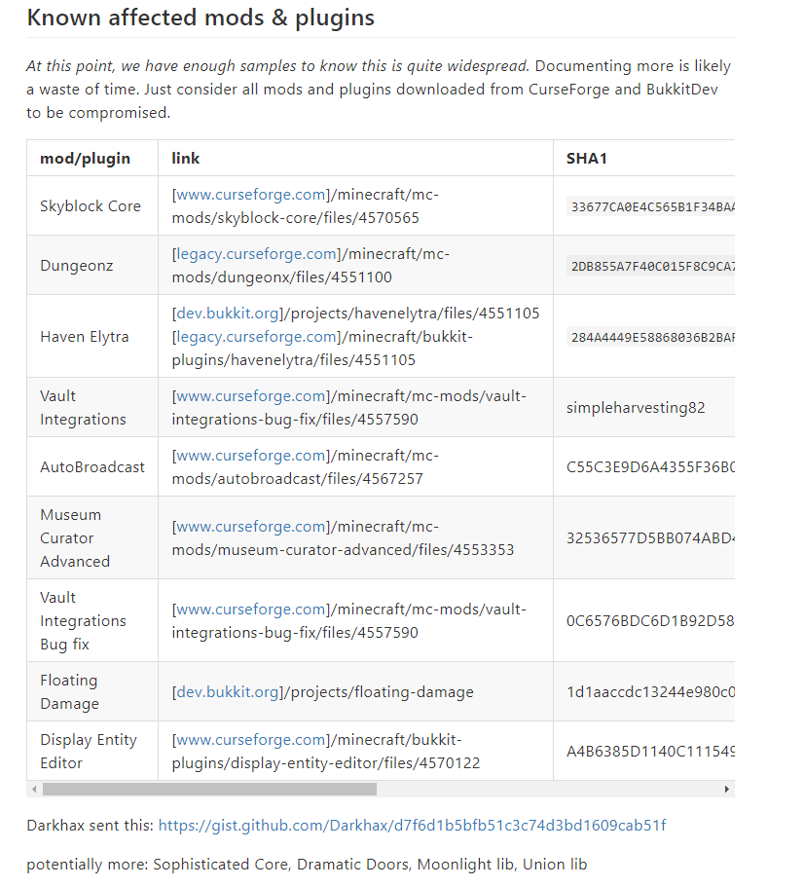804x887 pixels.
Task: Click the horizontal scrollbar left arrow
Action: tap(34, 789)
